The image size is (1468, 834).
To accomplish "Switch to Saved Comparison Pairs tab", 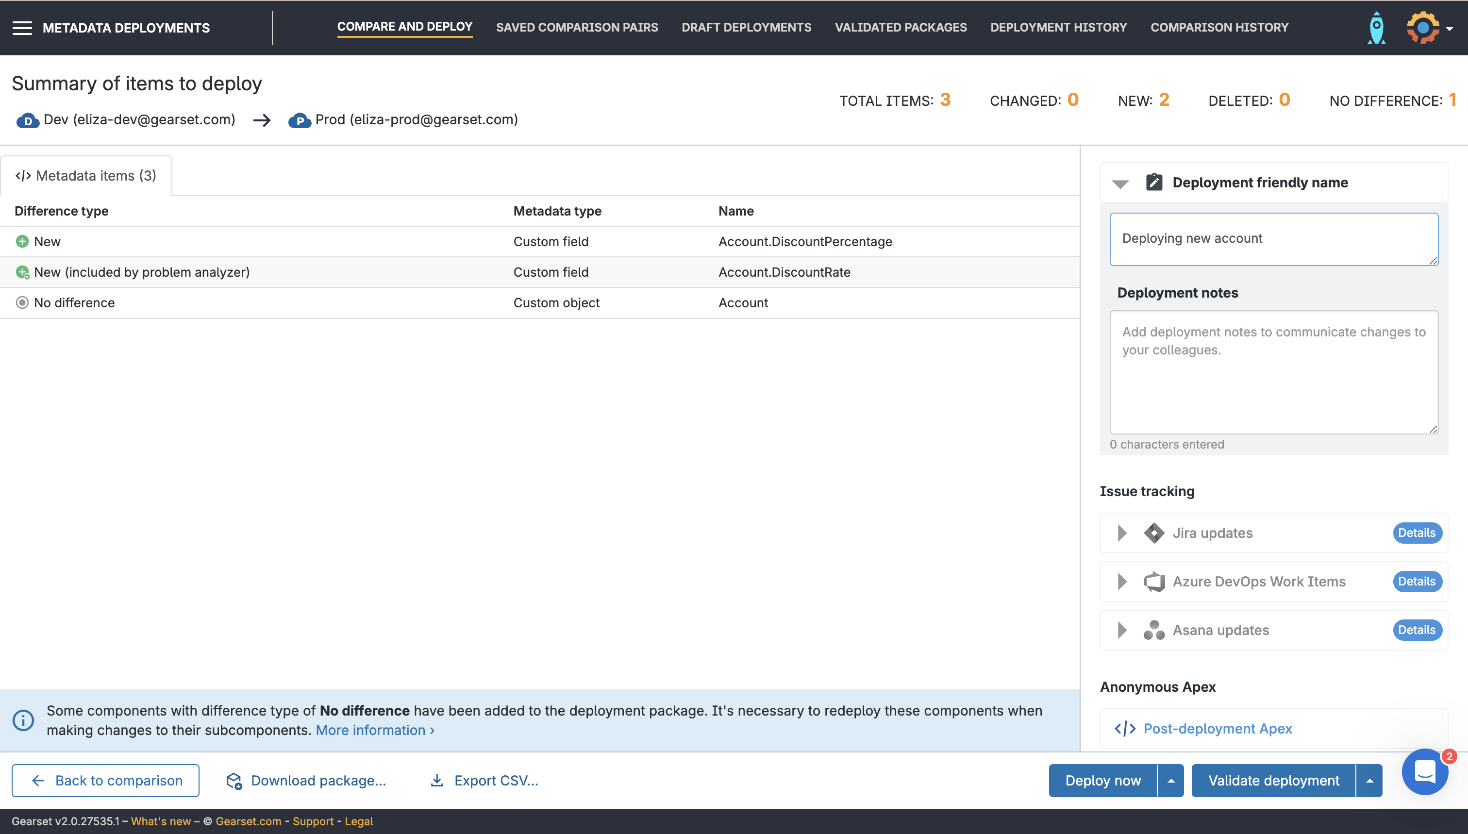I will click(x=576, y=28).
